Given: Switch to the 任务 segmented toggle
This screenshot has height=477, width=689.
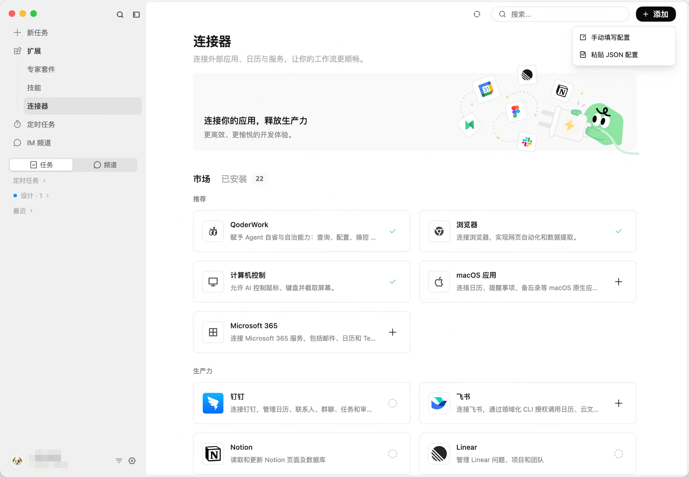Looking at the screenshot, I should point(41,165).
